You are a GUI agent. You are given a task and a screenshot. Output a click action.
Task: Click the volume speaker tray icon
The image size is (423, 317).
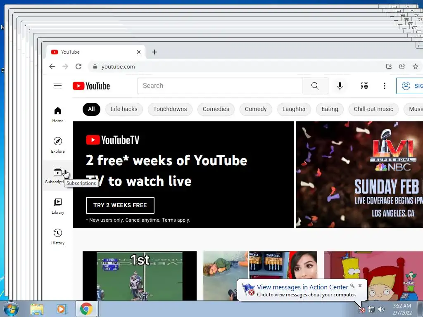tap(381, 310)
